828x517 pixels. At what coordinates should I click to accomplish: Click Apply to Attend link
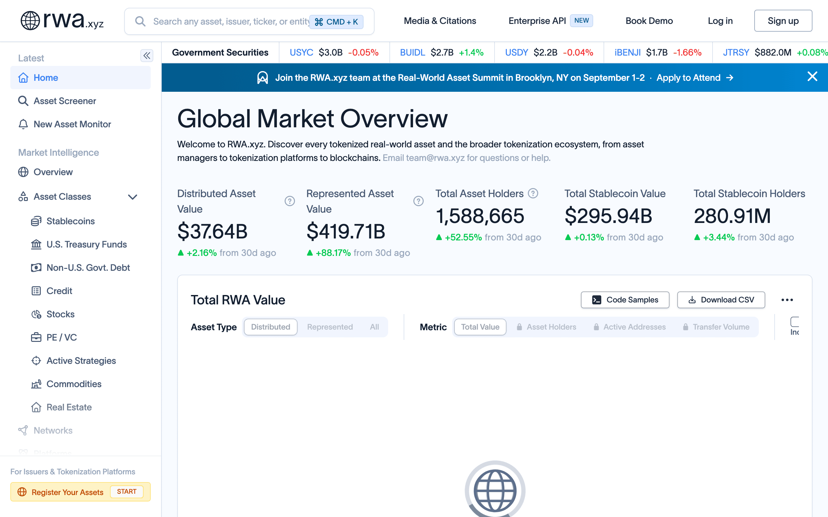pyautogui.click(x=694, y=78)
